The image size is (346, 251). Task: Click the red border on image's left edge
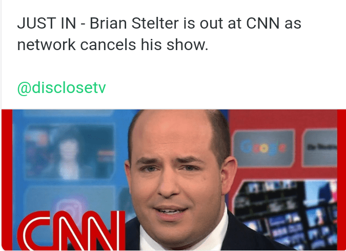point(7,180)
